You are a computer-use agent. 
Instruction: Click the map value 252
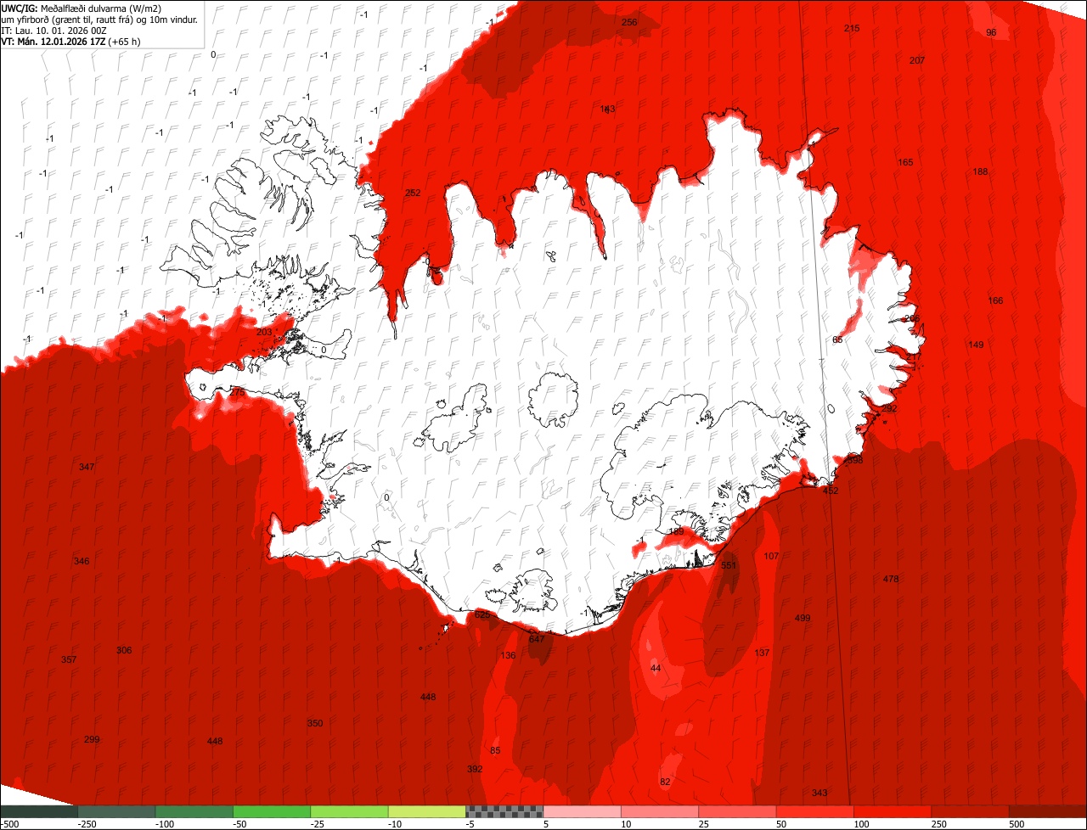pyautogui.click(x=413, y=193)
